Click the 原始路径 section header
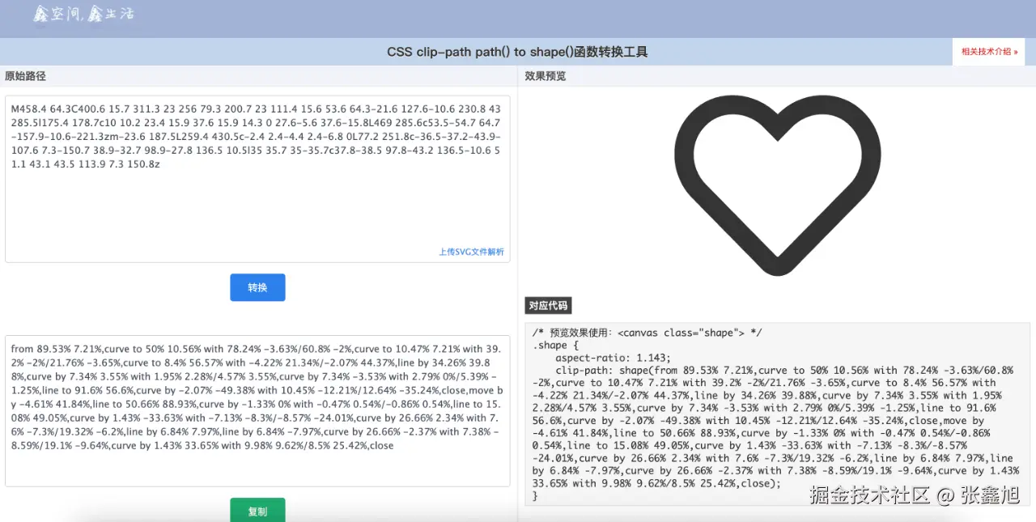 click(26, 76)
